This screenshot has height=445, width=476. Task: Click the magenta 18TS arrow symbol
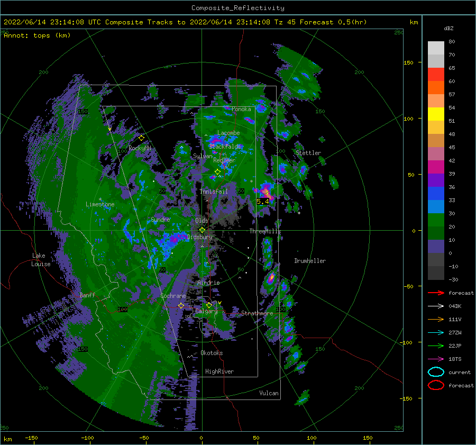click(436, 359)
